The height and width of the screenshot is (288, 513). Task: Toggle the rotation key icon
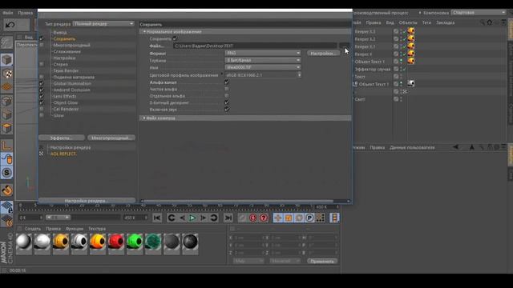click(299, 218)
